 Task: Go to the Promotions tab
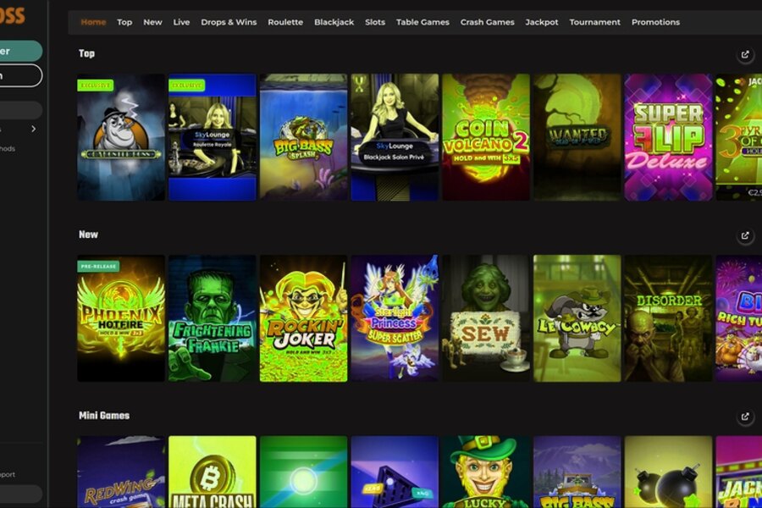(x=655, y=22)
